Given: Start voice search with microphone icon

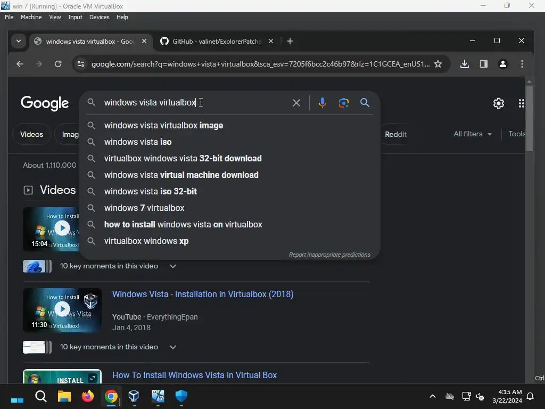Looking at the screenshot, I should pos(322,103).
